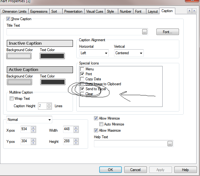200x176 pixels.
Task: Open the Title Text expression editor ellipsis button
Action: (x=145, y=32)
